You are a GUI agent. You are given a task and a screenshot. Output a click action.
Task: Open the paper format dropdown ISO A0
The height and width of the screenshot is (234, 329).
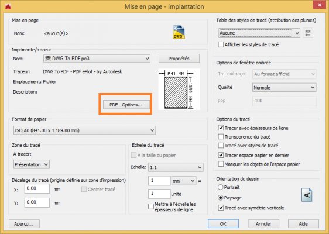[x=84, y=130]
